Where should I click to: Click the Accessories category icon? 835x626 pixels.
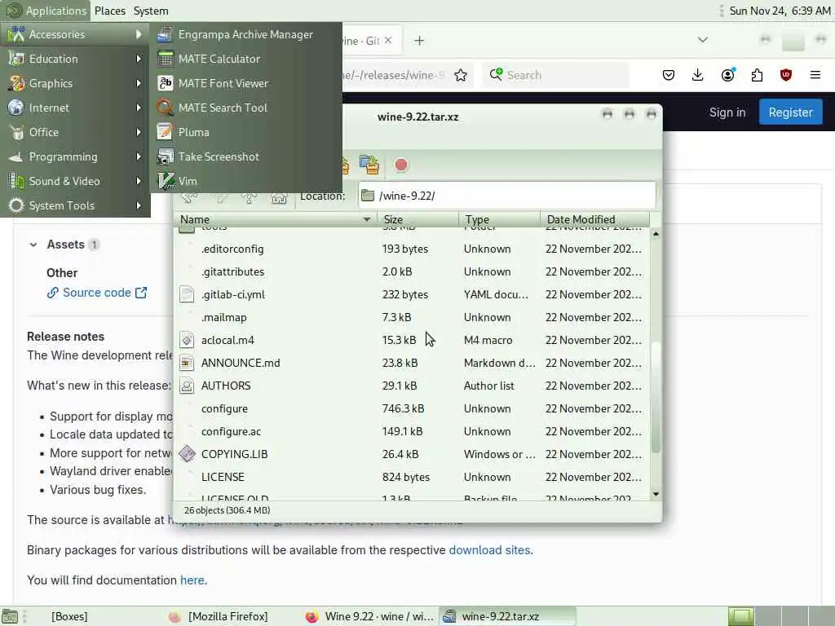click(x=16, y=34)
